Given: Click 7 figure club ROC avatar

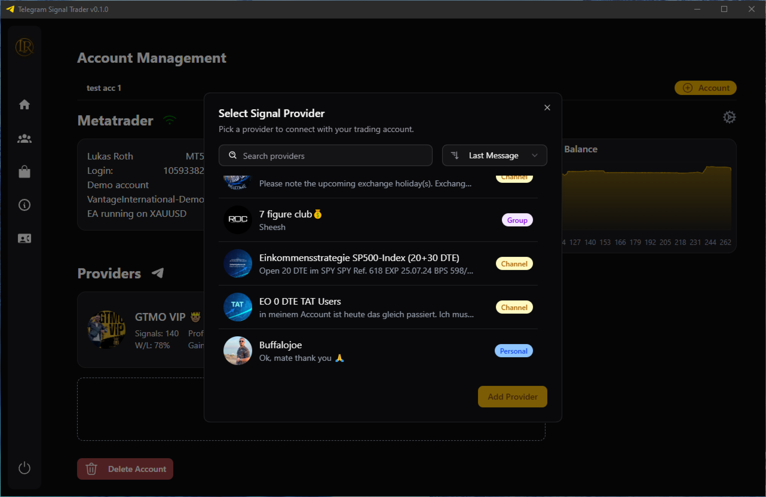Looking at the screenshot, I should click(238, 220).
